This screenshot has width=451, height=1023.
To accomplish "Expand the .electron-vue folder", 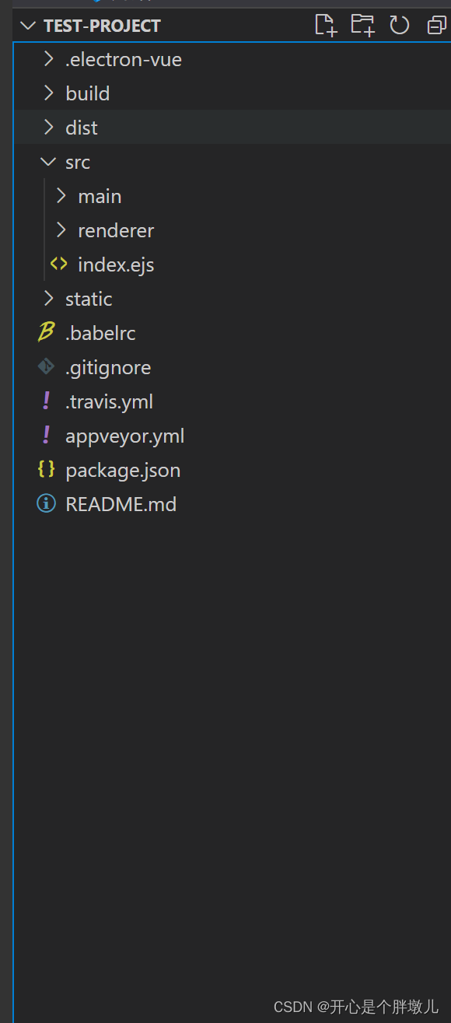I will tap(122, 59).
